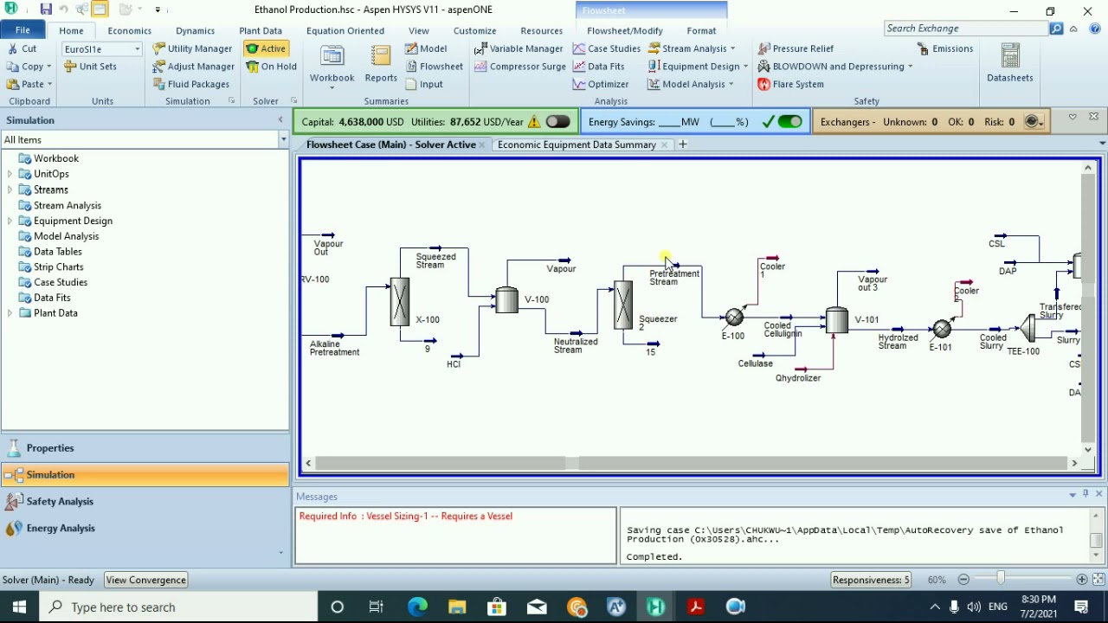Open the Economic Equipment Data Summary tab

click(577, 145)
